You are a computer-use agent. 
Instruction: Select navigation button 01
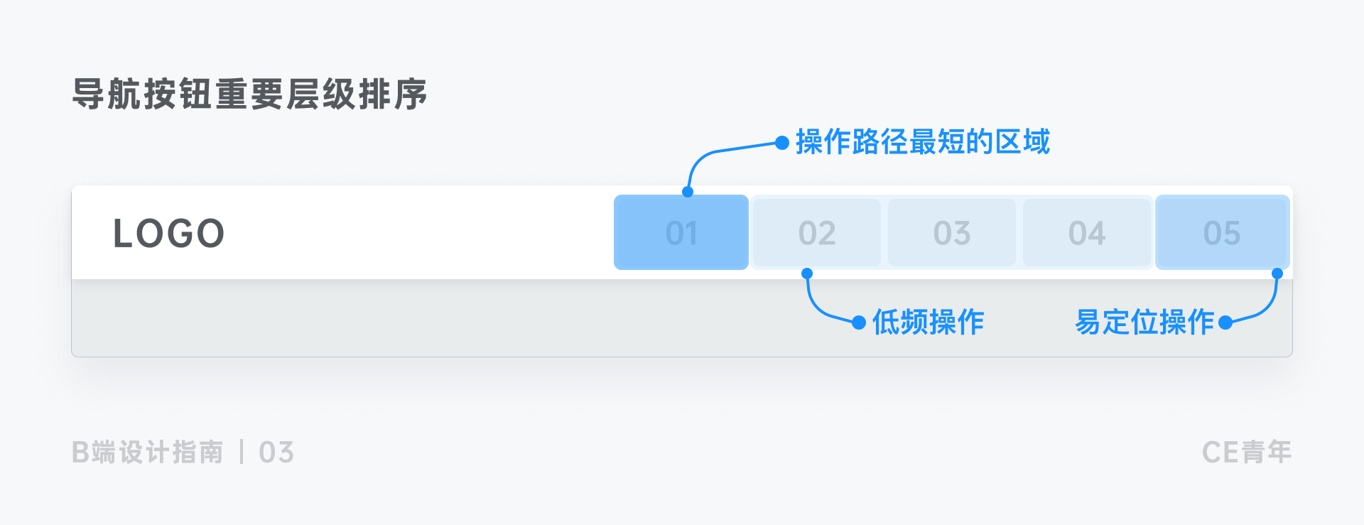(x=681, y=232)
